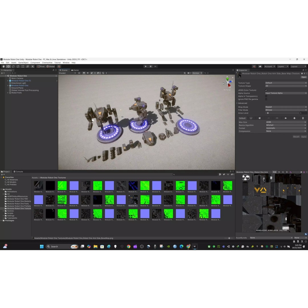The image size is (308, 308).
Task: Open the Shaded draw mode dropdown
Action: tap(67, 73)
